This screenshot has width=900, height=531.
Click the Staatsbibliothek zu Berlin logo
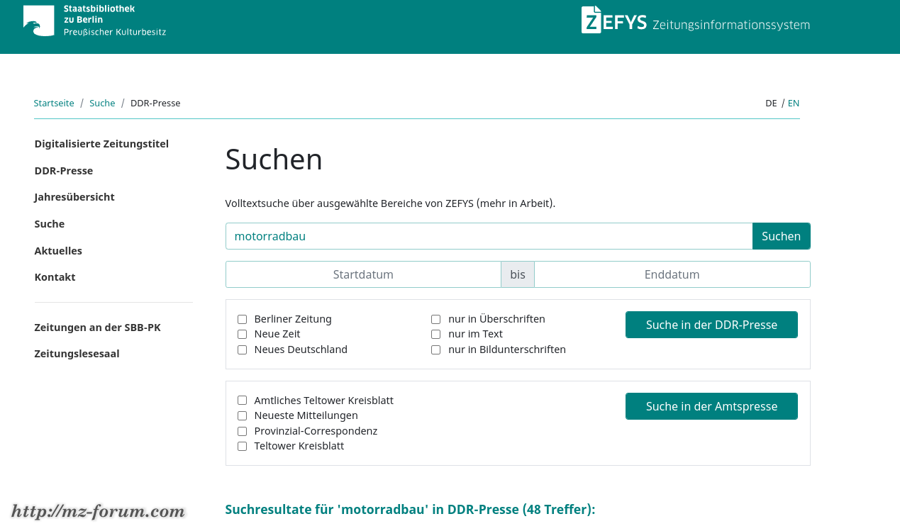(x=94, y=21)
